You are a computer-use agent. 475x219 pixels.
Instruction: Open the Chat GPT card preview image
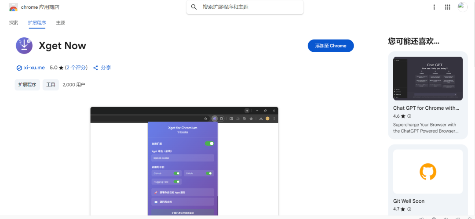428,79
